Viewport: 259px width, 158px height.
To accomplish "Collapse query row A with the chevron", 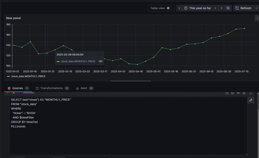I will 8,93.
